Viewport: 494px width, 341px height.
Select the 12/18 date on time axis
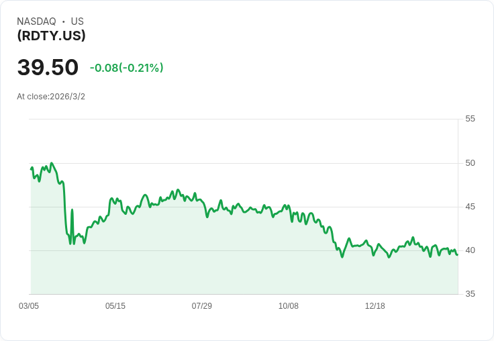click(375, 306)
